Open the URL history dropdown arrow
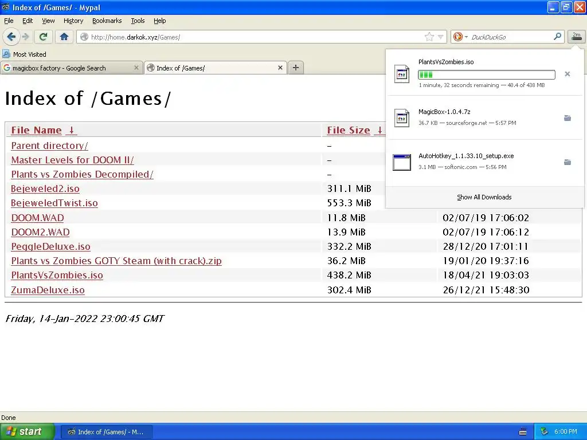The width and height of the screenshot is (587, 440). 441,37
